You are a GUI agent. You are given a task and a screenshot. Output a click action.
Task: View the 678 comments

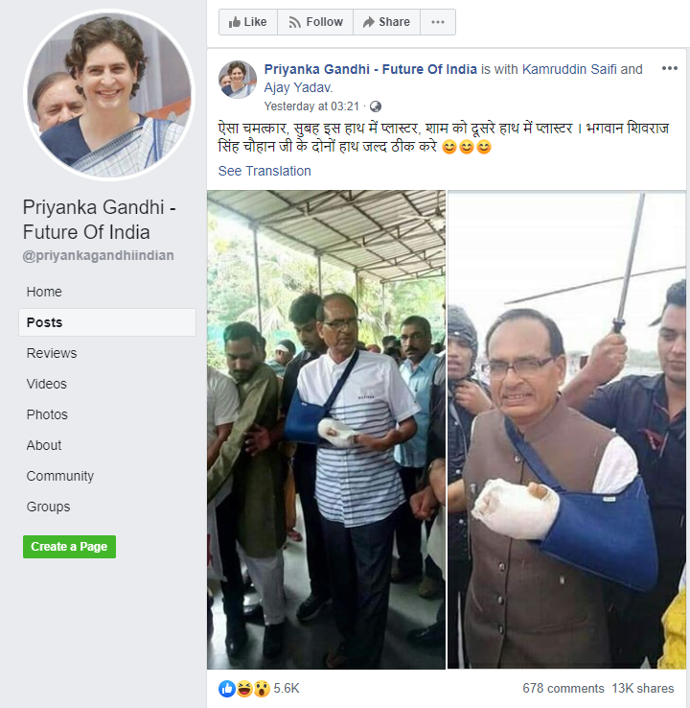point(563,689)
